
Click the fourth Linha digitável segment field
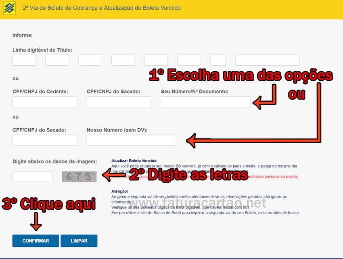tap(123, 60)
